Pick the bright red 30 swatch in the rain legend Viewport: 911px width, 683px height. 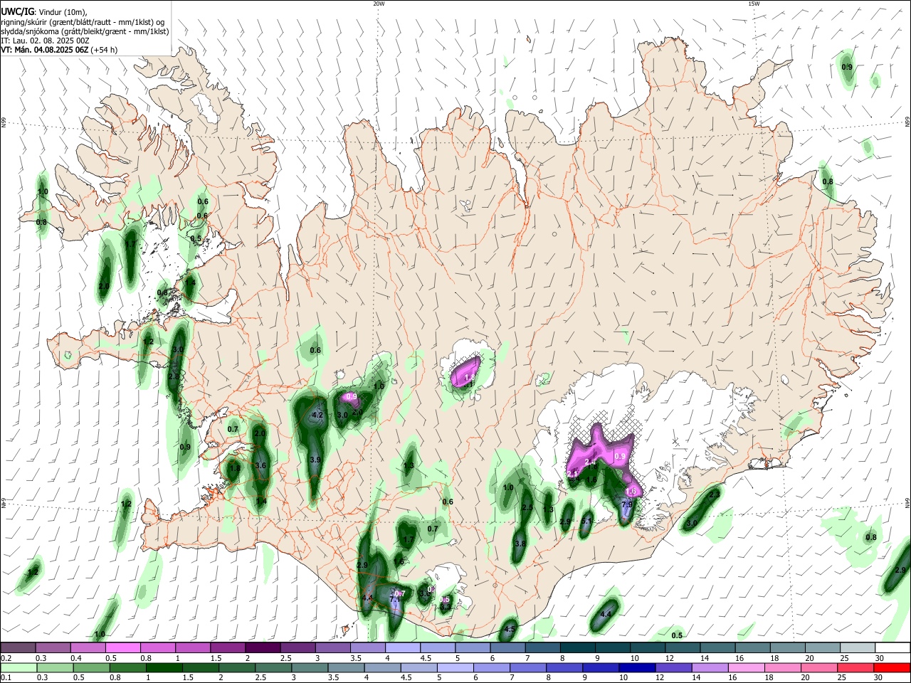point(892,667)
